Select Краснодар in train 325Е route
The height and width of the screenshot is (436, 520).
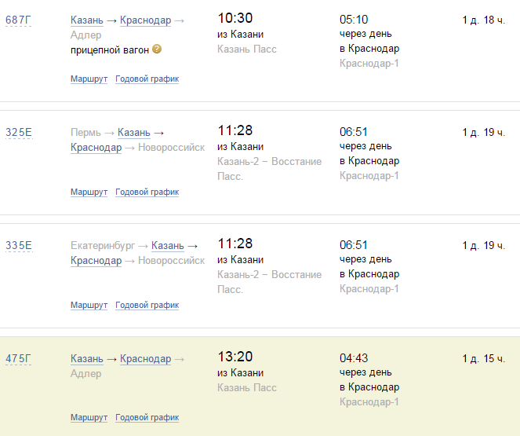96,148
